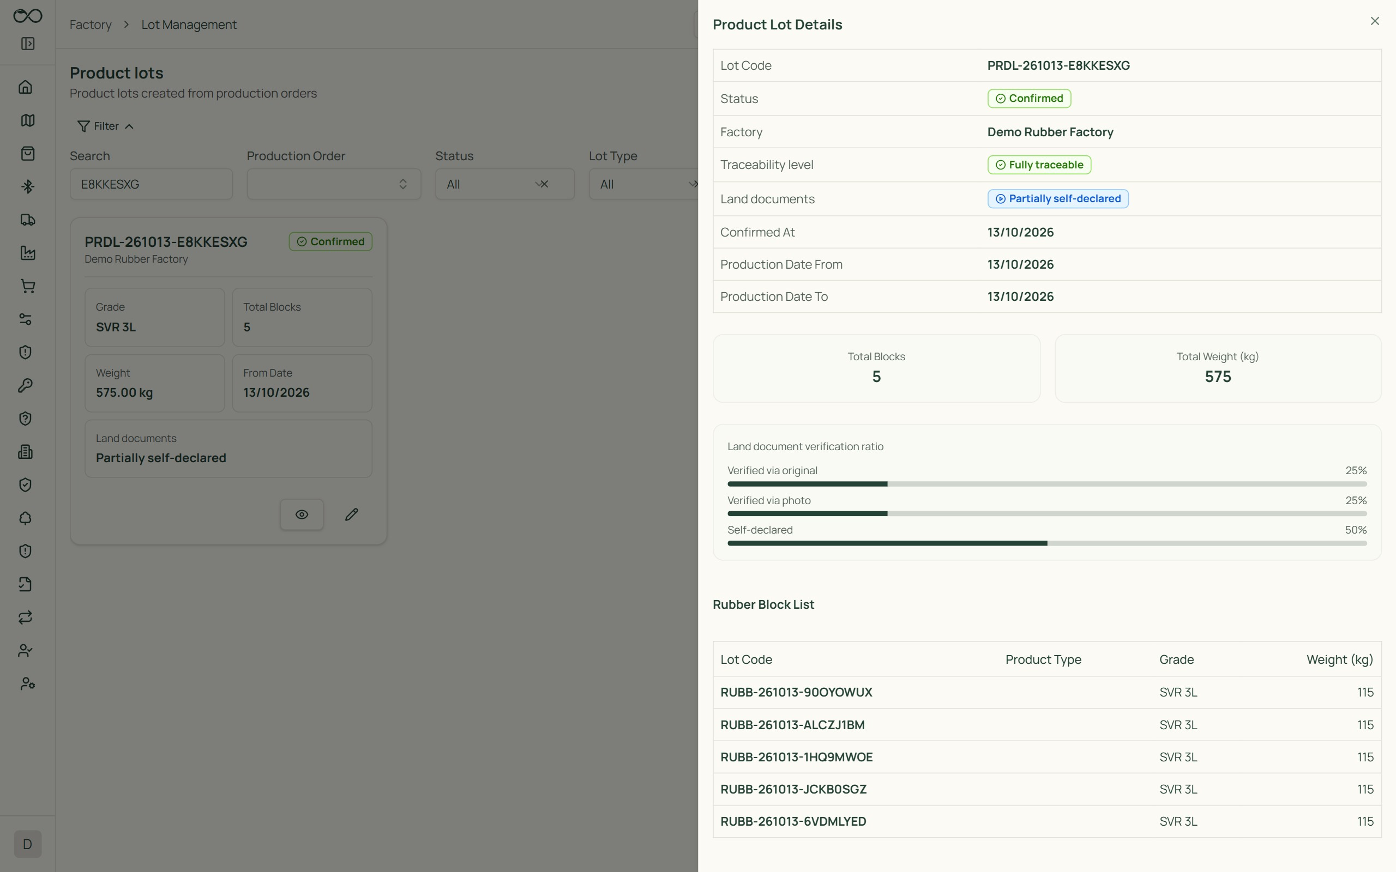Image resolution: width=1396 pixels, height=872 pixels.
Task: Open the shopping cart icon in sidebar
Action: click(28, 286)
